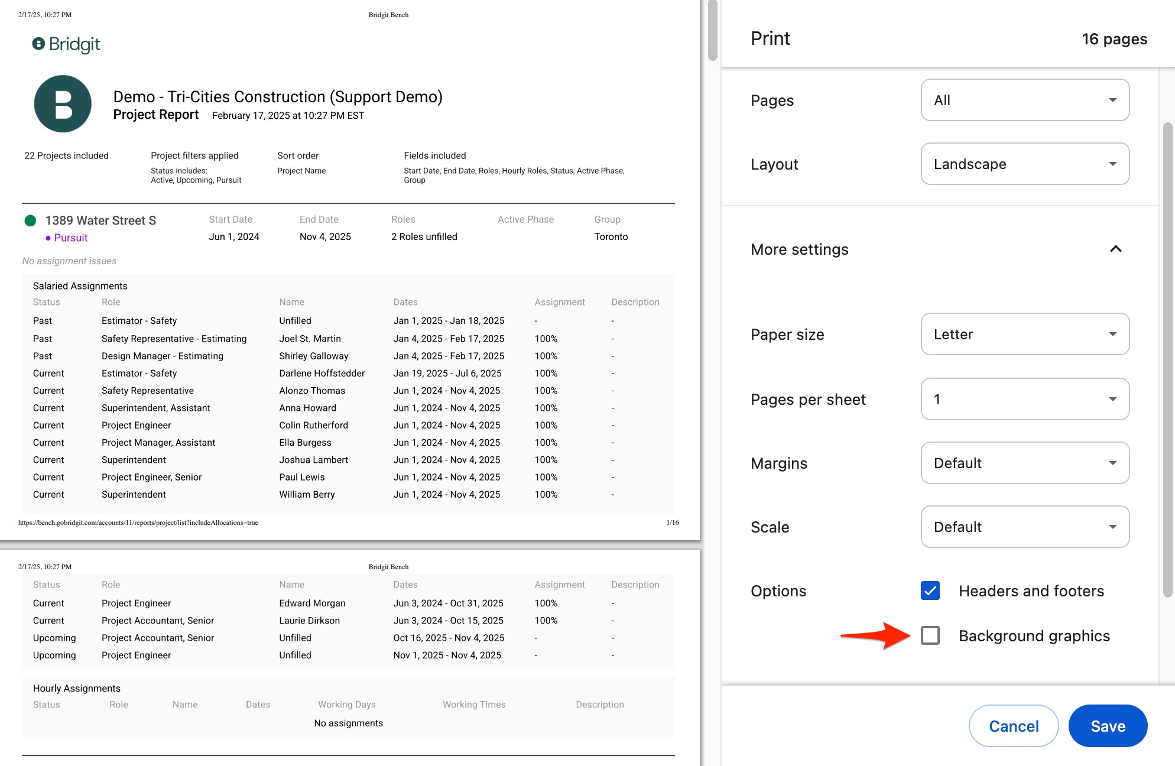Screen dimensions: 1175x766
Task: Click the Shirley Galloway name cell
Action: click(314, 356)
